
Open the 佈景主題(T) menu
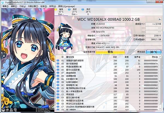[33, 6]
